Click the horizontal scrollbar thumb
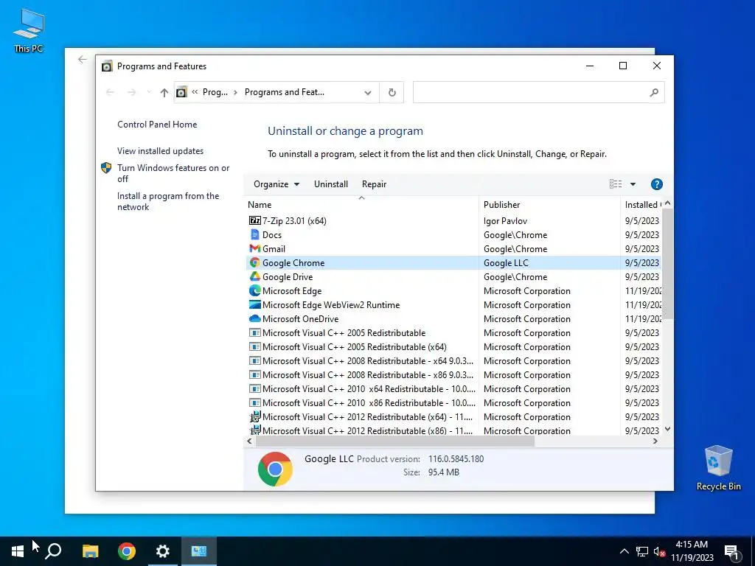The image size is (755, 566). tap(395, 441)
